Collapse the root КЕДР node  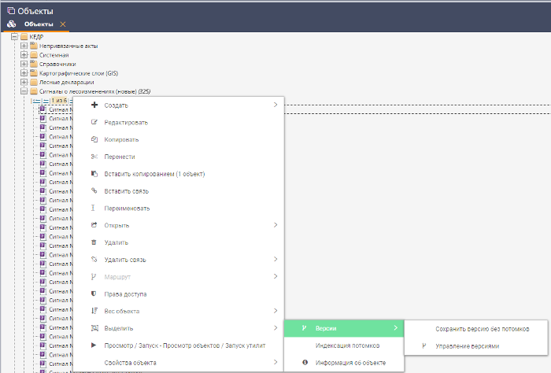click(x=14, y=38)
